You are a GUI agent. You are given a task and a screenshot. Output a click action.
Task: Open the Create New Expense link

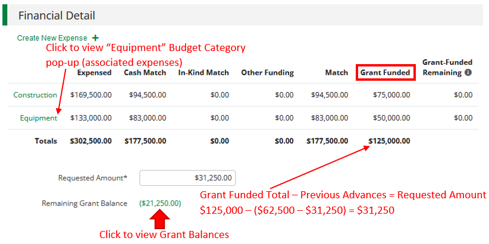click(52, 38)
